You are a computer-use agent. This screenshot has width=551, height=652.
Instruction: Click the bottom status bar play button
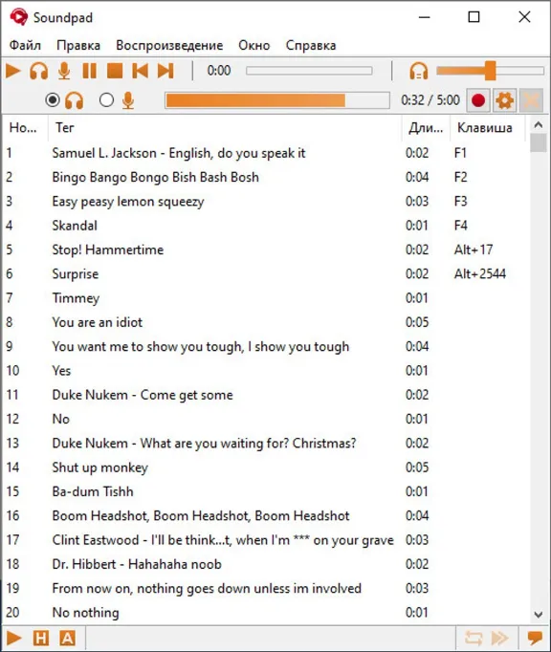[13, 638]
